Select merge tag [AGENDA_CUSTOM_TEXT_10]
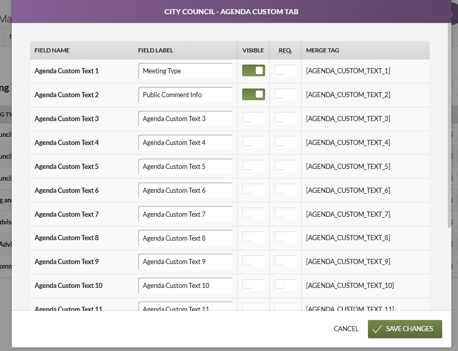The image size is (458, 351). pos(350,285)
